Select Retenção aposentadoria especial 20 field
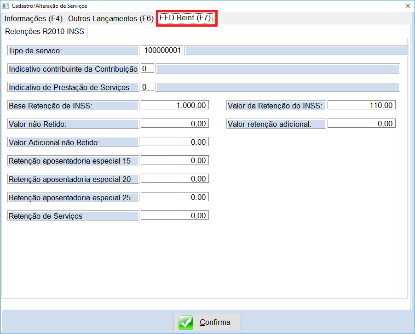415x334 pixels. (x=175, y=179)
